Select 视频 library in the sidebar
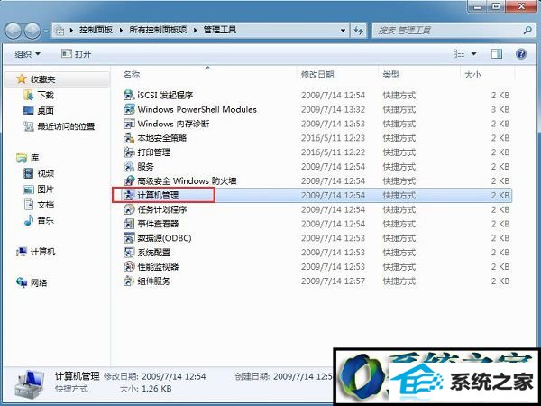Image resolution: width=541 pixels, height=406 pixels. tap(46, 173)
